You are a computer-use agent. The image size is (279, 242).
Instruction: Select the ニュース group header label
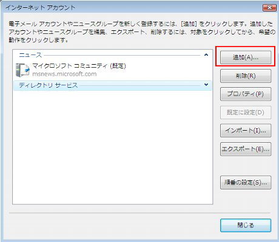(30, 55)
